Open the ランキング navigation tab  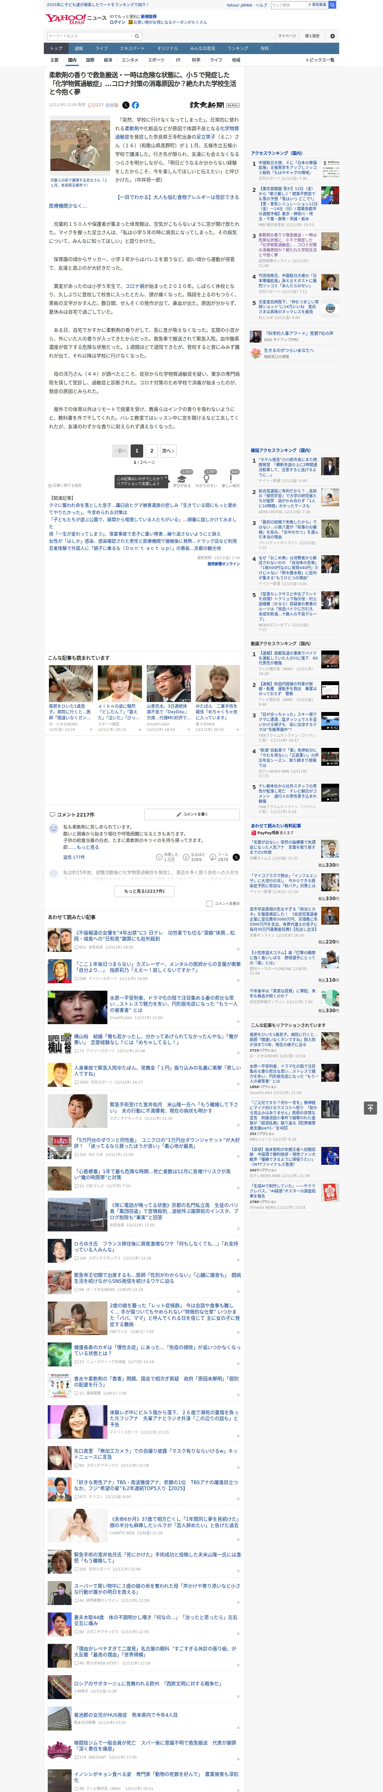[x=238, y=49]
